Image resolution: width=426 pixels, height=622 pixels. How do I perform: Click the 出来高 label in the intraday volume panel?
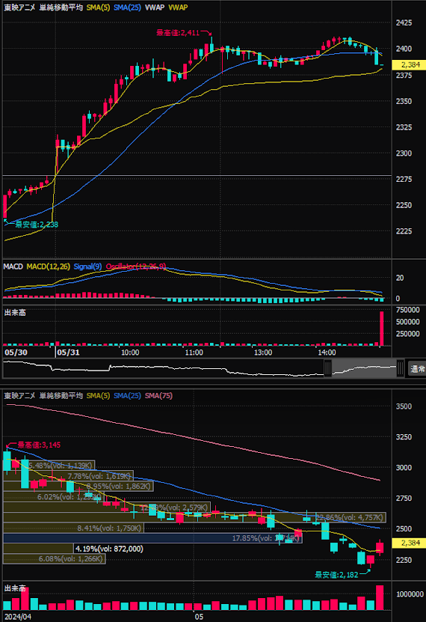pos(15,313)
